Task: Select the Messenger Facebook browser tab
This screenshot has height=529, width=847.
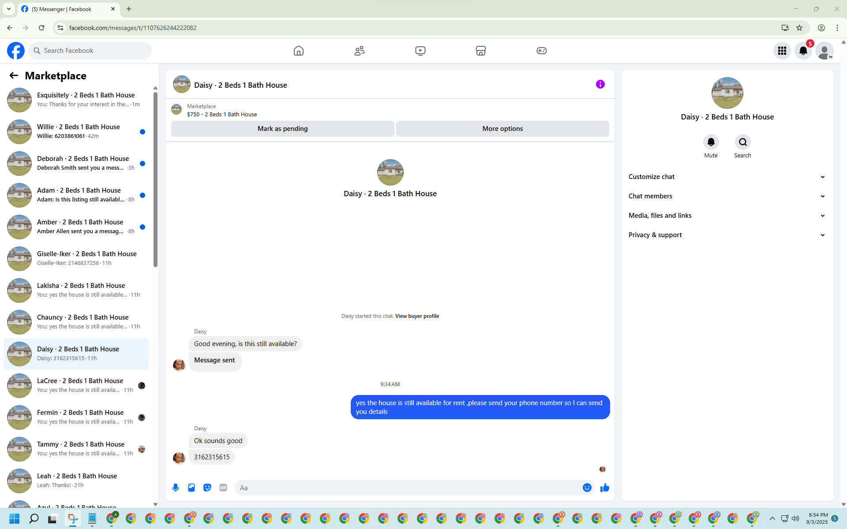Action: pos(69,9)
